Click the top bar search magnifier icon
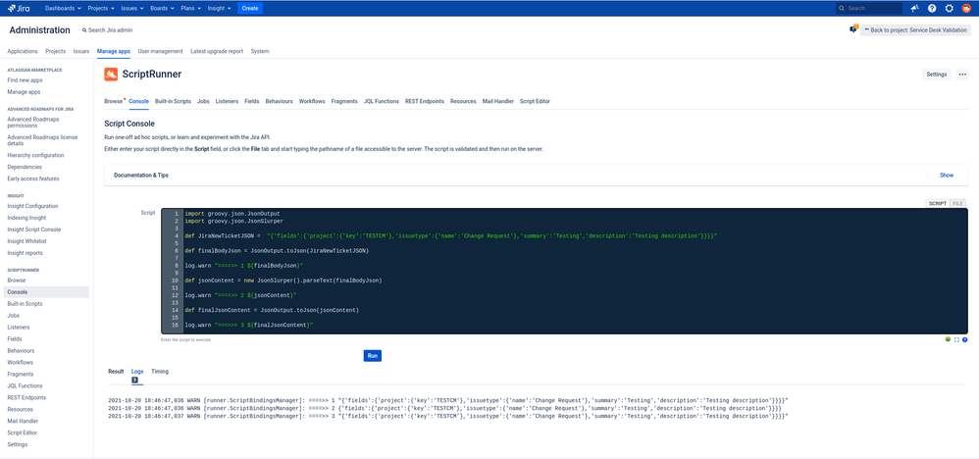979x459 pixels. tap(843, 9)
